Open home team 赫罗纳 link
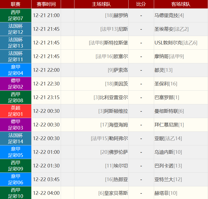The width and height of the screenshot is (208, 199). (121, 16)
